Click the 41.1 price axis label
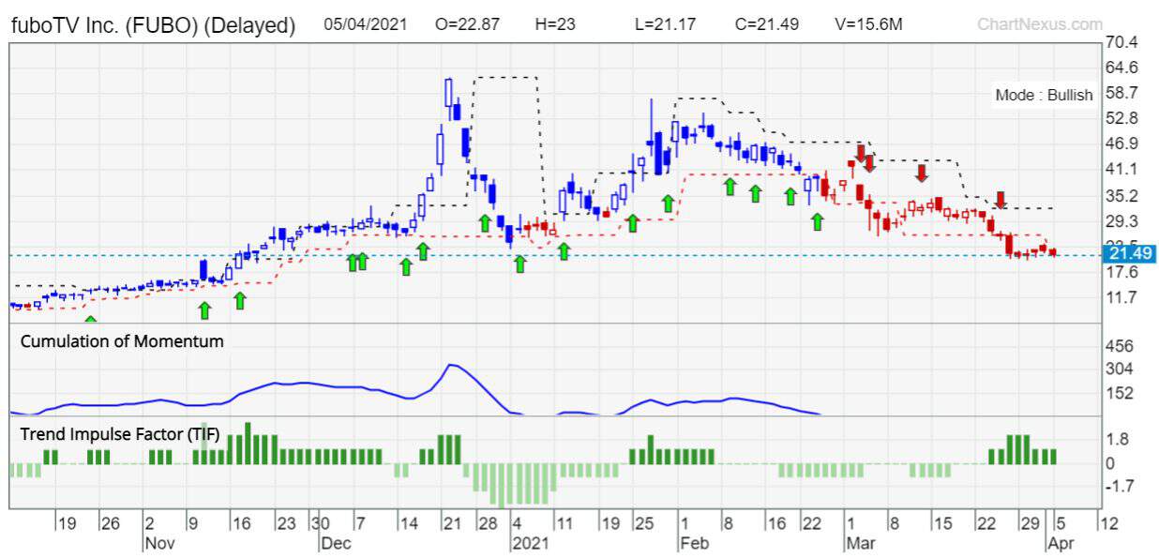 coord(1121,169)
